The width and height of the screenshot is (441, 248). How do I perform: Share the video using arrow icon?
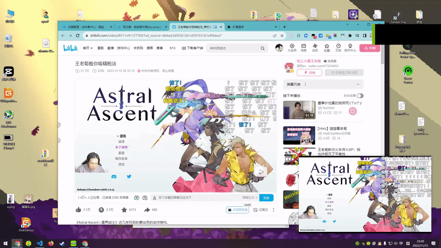[x=147, y=210]
